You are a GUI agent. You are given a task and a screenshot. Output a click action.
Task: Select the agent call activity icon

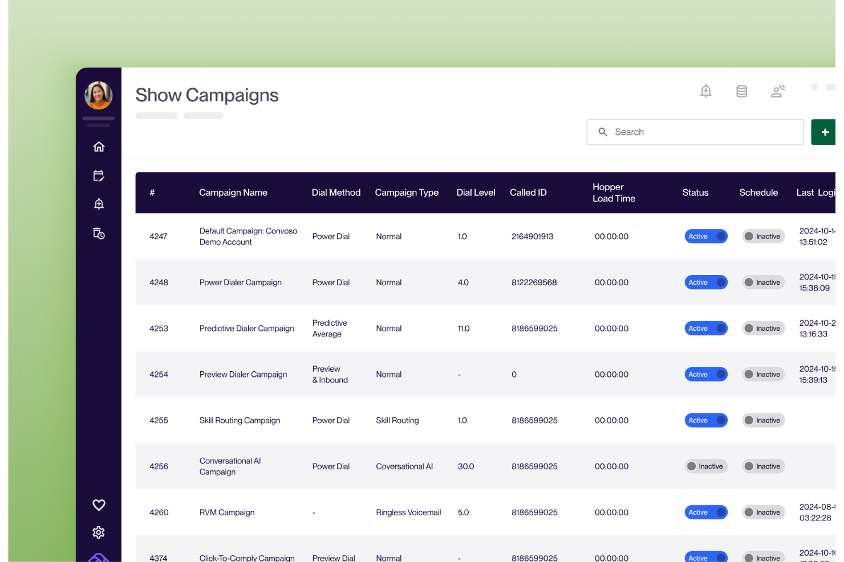click(x=778, y=91)
